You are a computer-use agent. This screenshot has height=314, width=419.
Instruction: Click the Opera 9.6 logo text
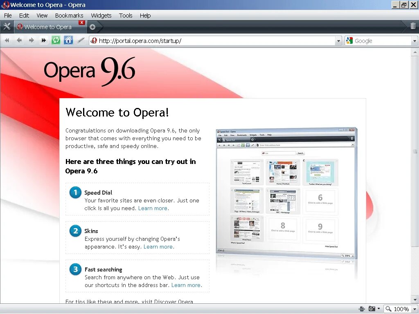(x=90, y=71)
